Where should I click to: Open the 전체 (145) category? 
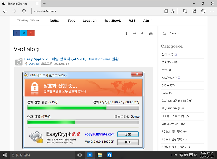[168, 54]
